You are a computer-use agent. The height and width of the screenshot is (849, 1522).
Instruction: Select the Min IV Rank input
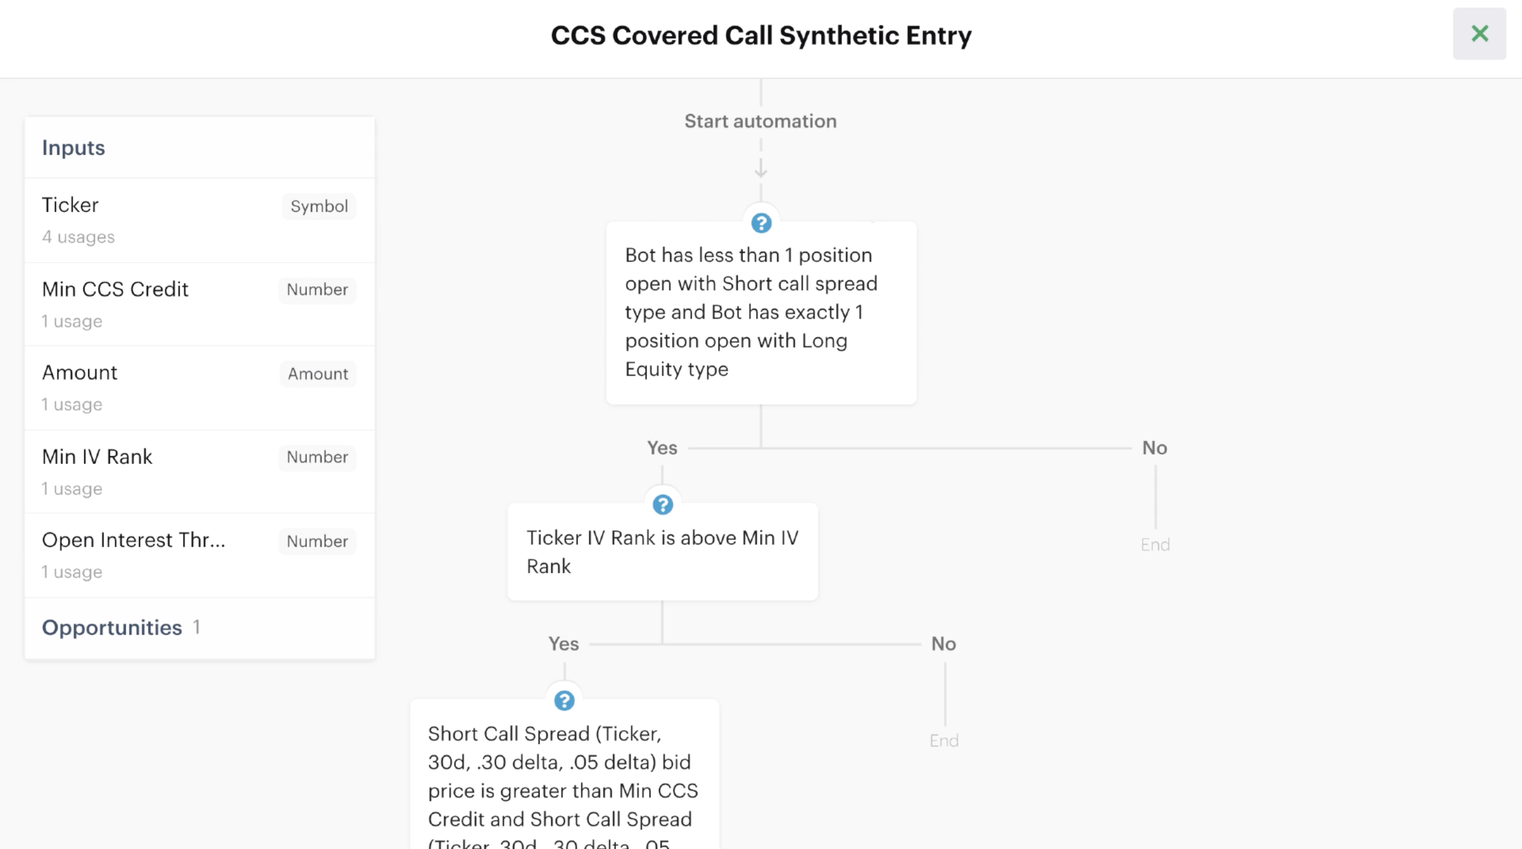(x=200, y=471)
